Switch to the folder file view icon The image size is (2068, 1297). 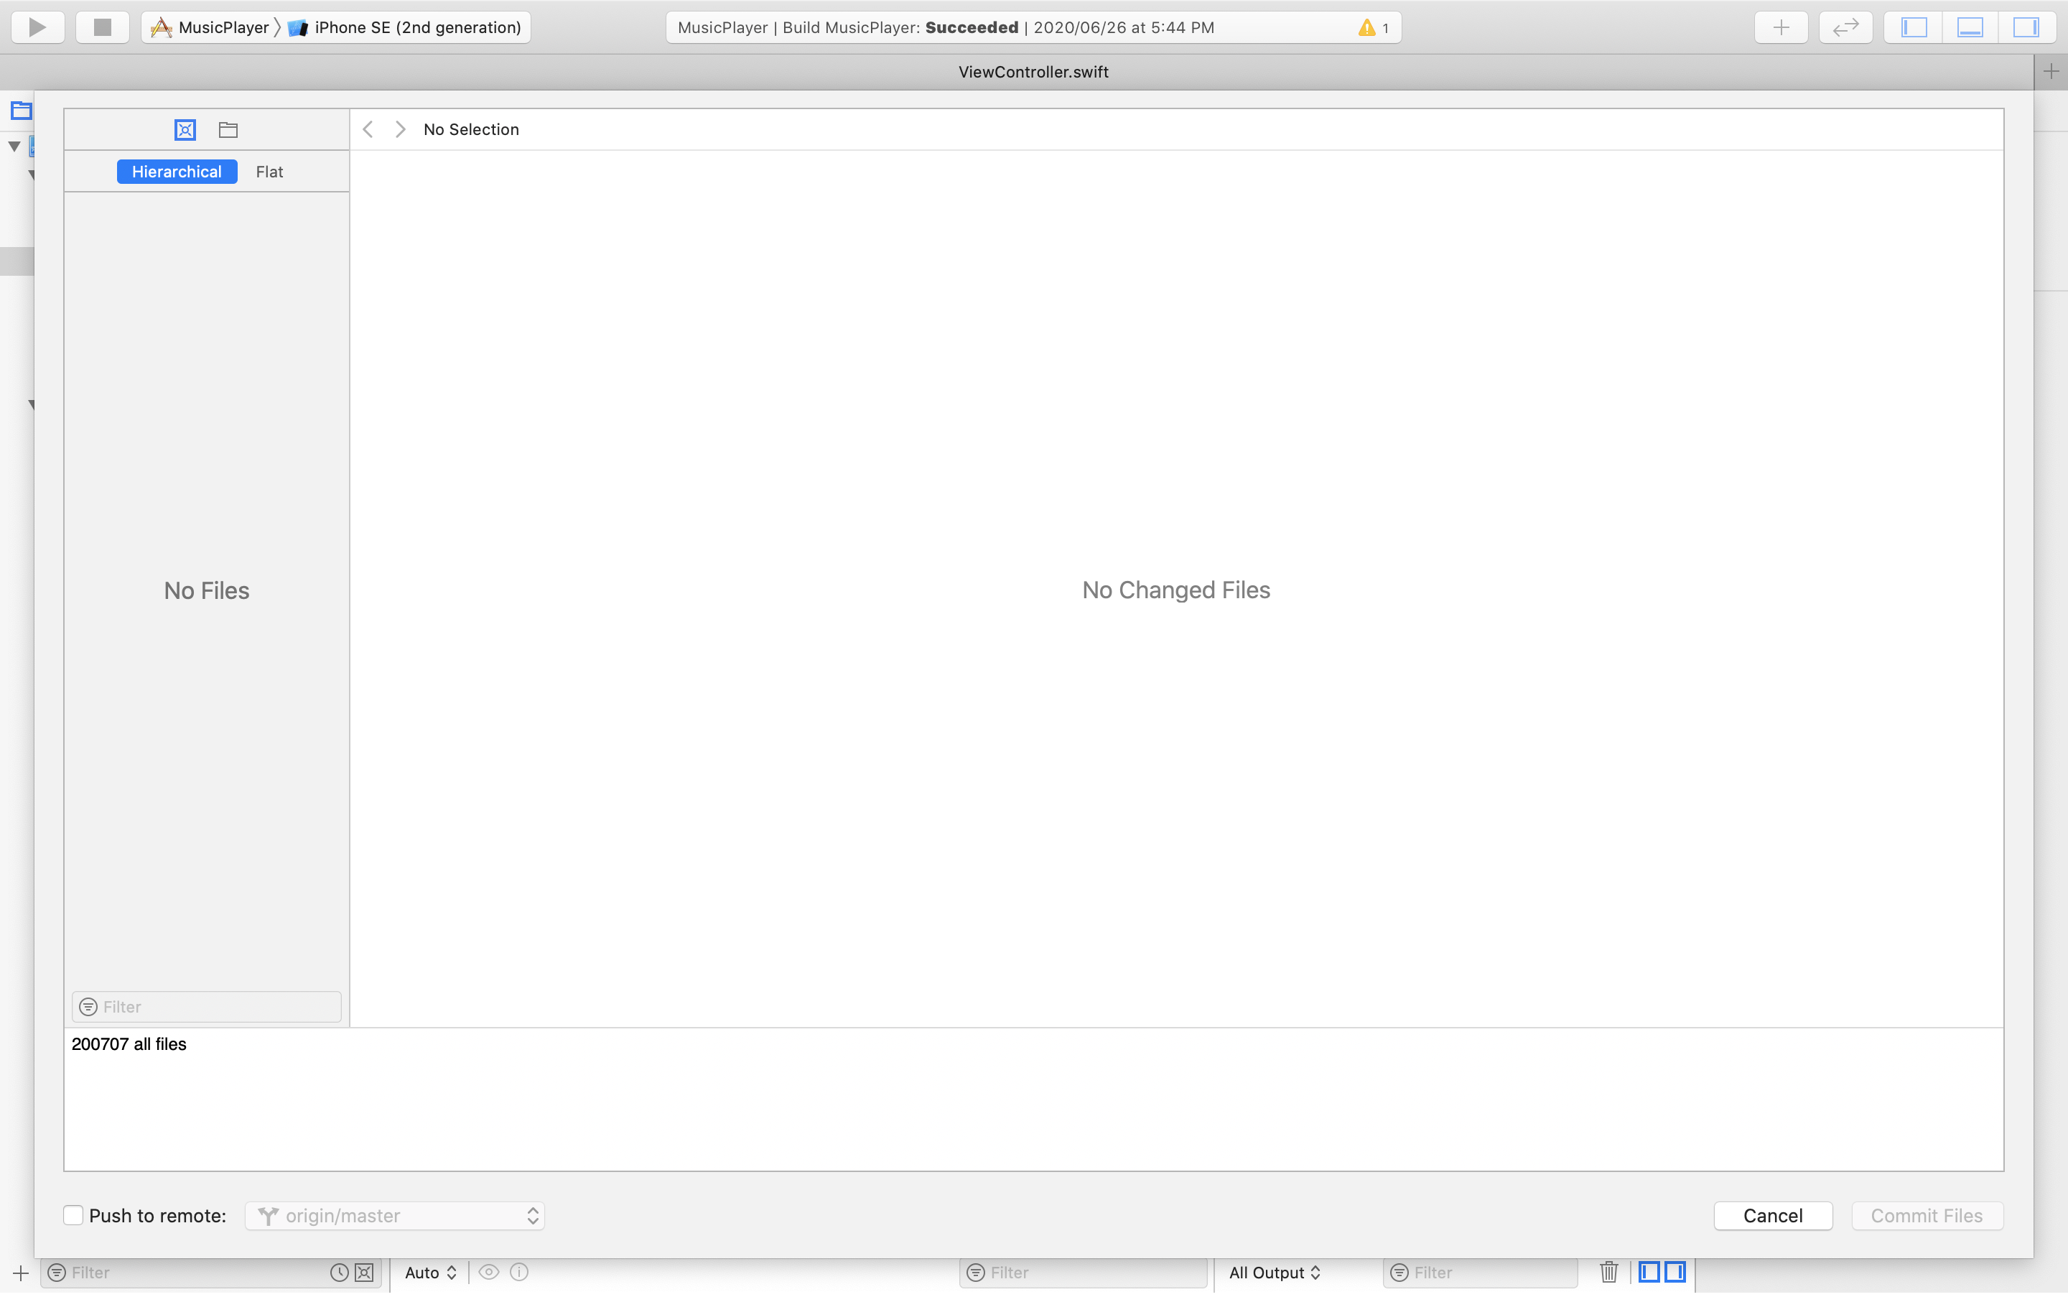point(228,129)
